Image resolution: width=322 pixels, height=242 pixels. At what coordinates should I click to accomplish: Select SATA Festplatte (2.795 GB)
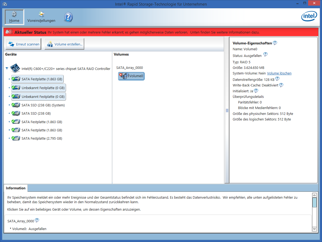pos(37,138)
